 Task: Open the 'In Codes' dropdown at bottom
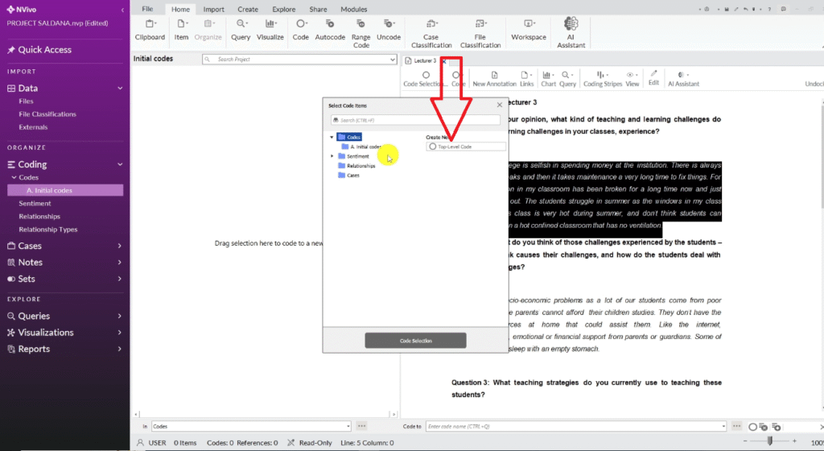click(348, 426)
